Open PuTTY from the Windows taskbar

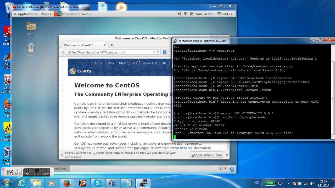143,183
